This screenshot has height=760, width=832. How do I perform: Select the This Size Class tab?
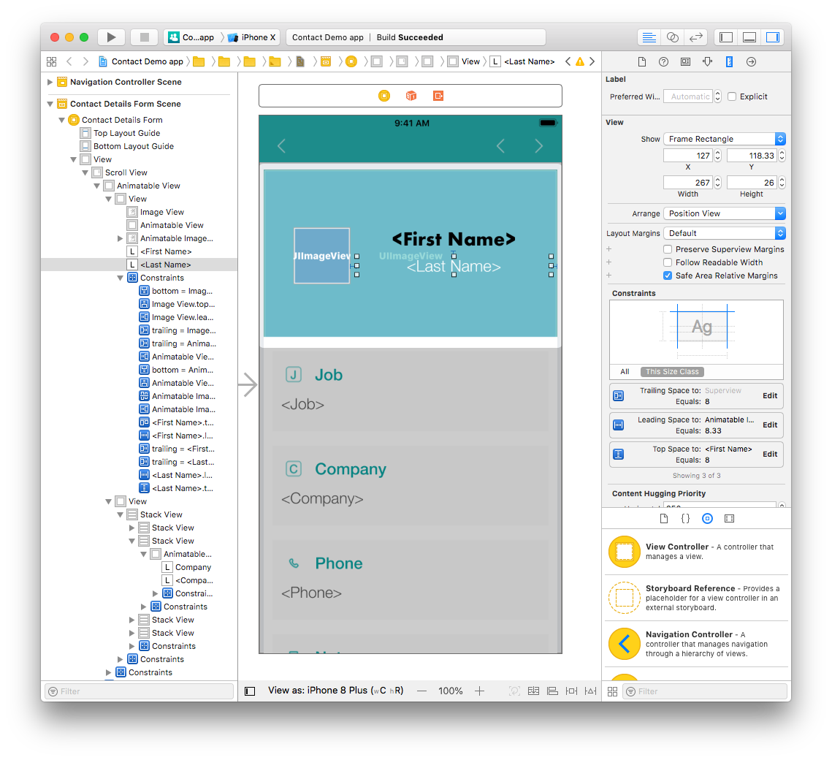[672, 371]
